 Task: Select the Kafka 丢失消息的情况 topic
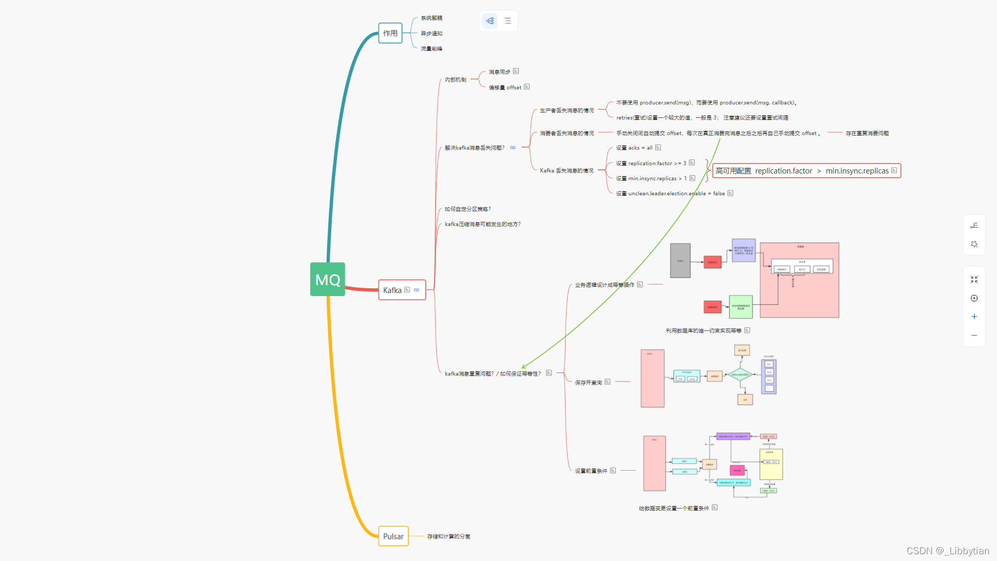[x=567, y=170]
